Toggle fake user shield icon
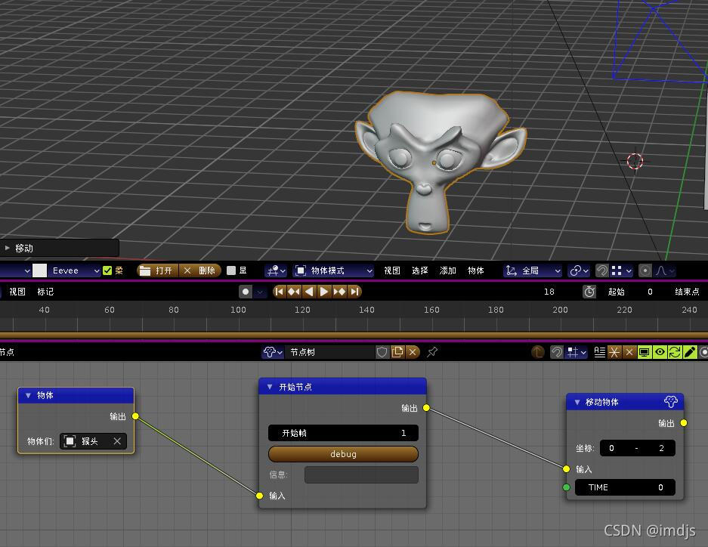708x547 pixels. click(x=382, y=352)
